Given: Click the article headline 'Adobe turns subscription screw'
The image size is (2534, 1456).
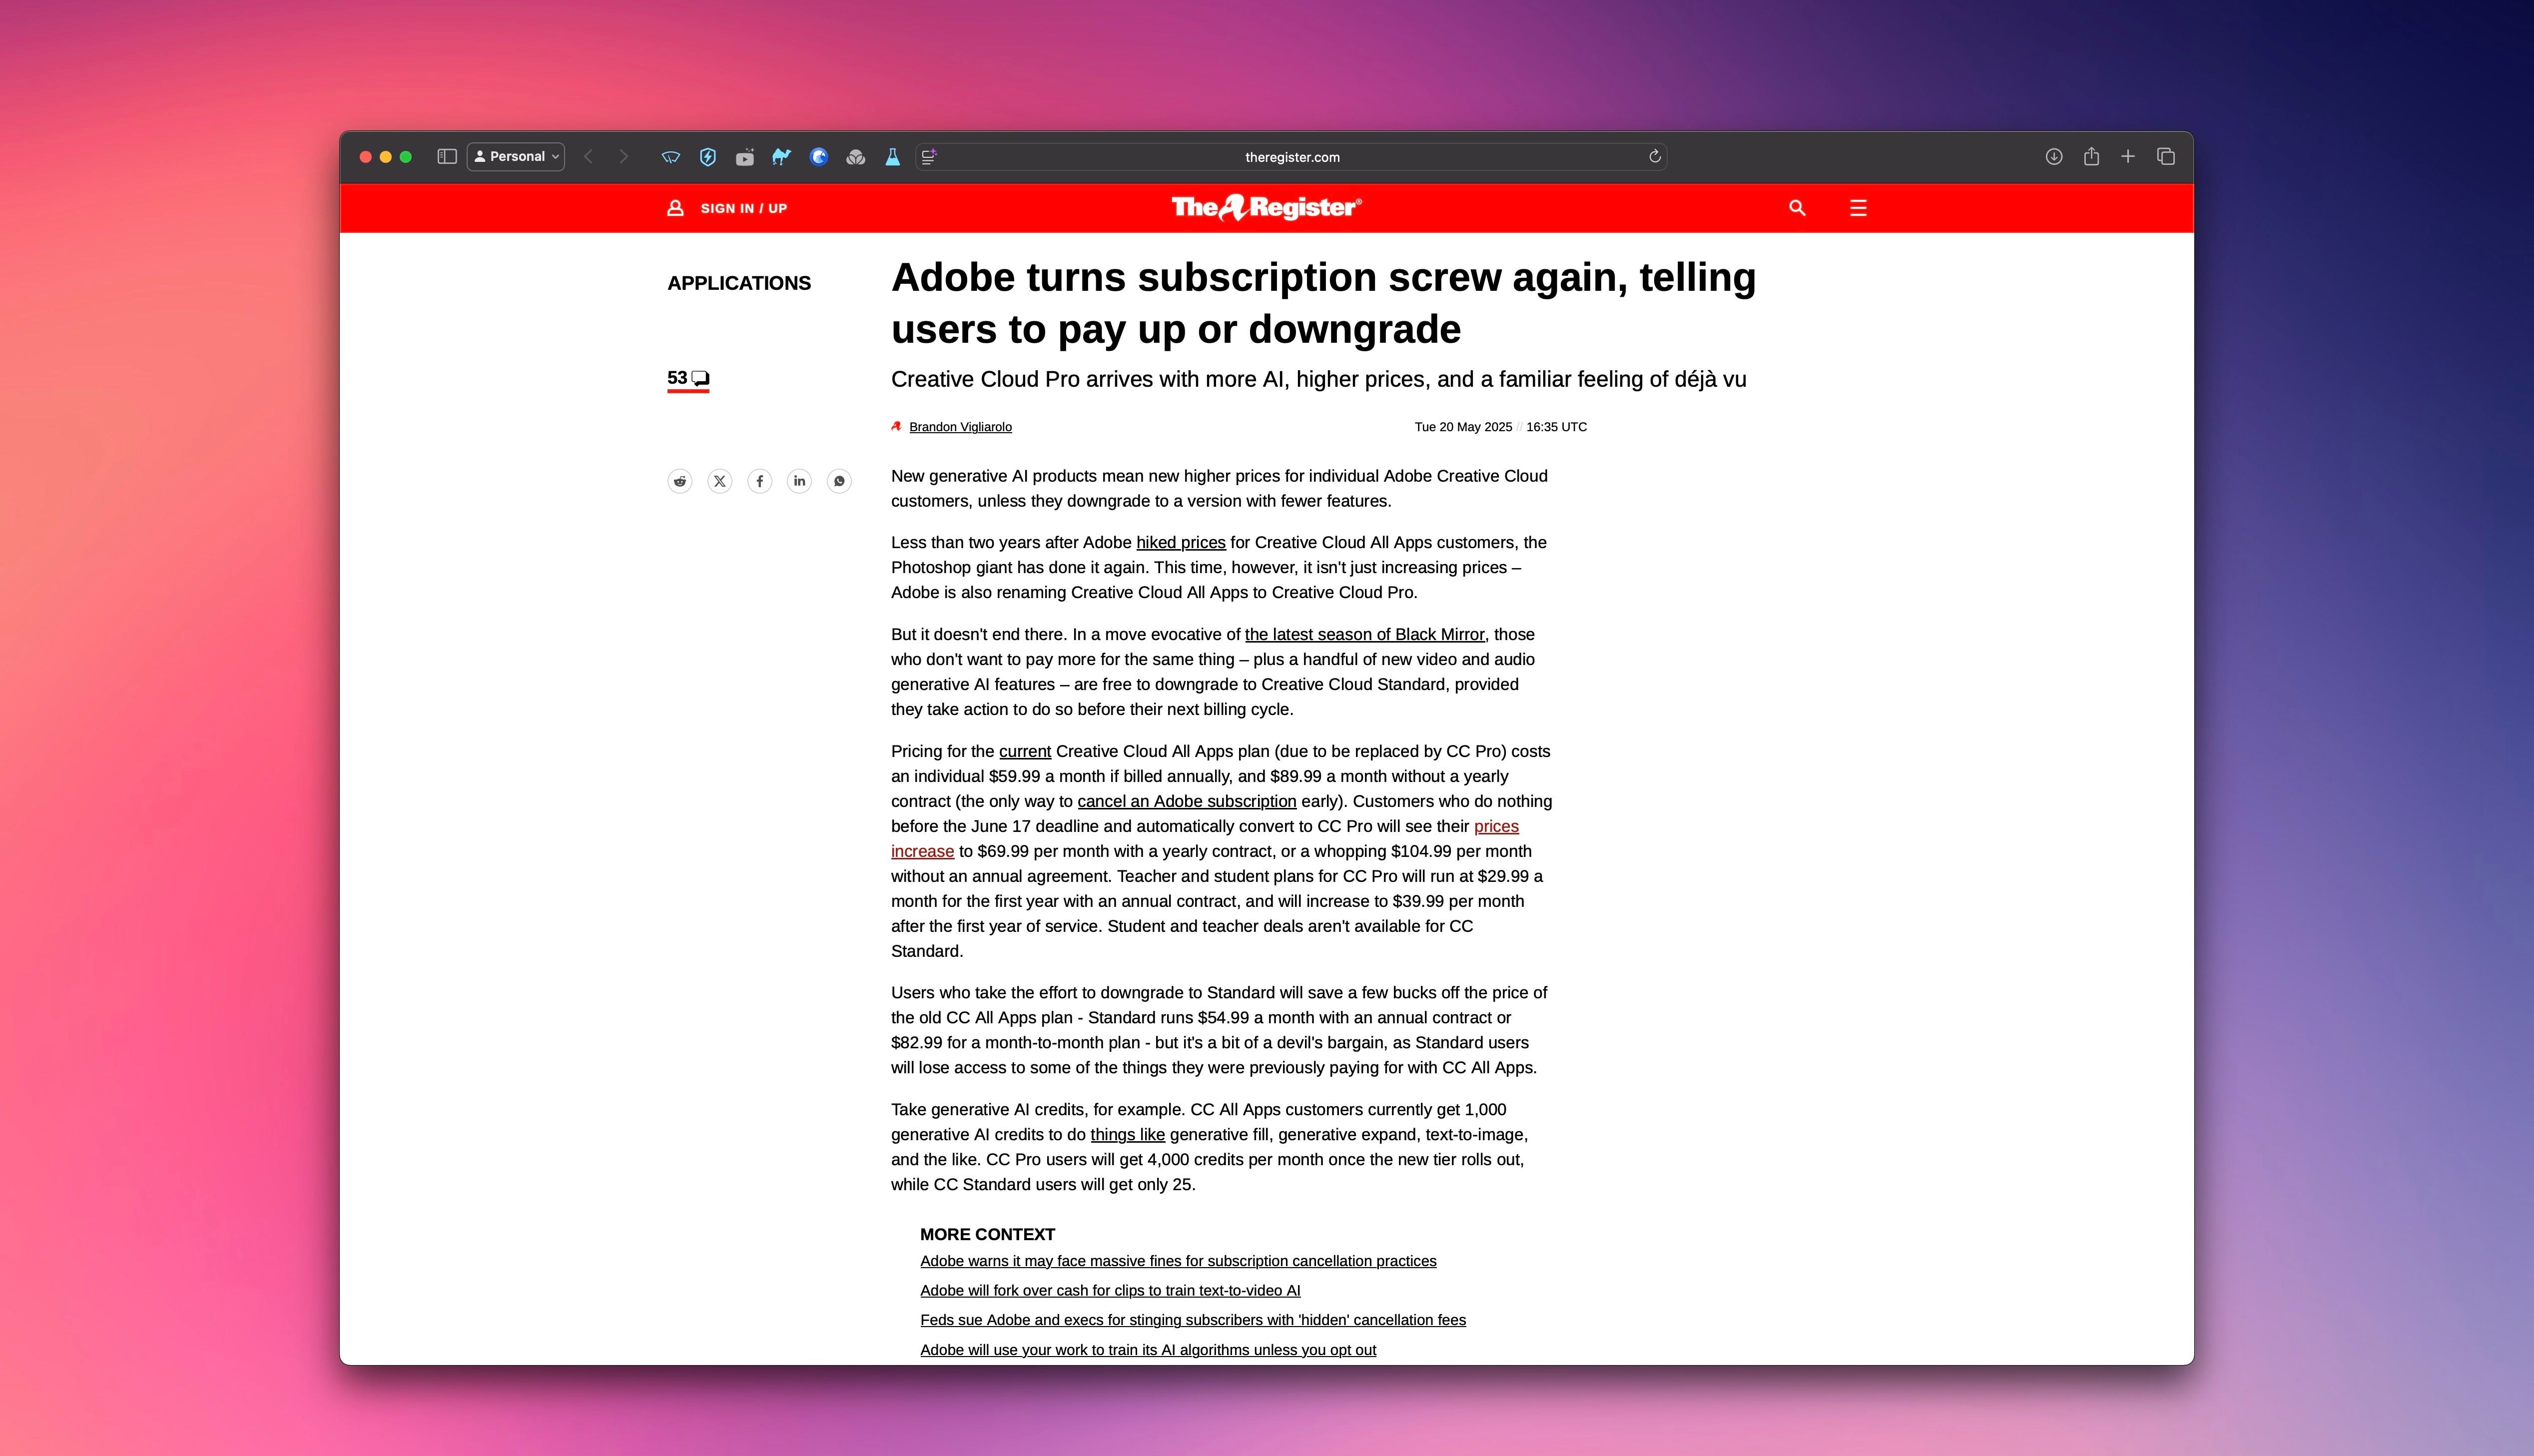Looking at the screenshot, I should tap(1323, 303).
